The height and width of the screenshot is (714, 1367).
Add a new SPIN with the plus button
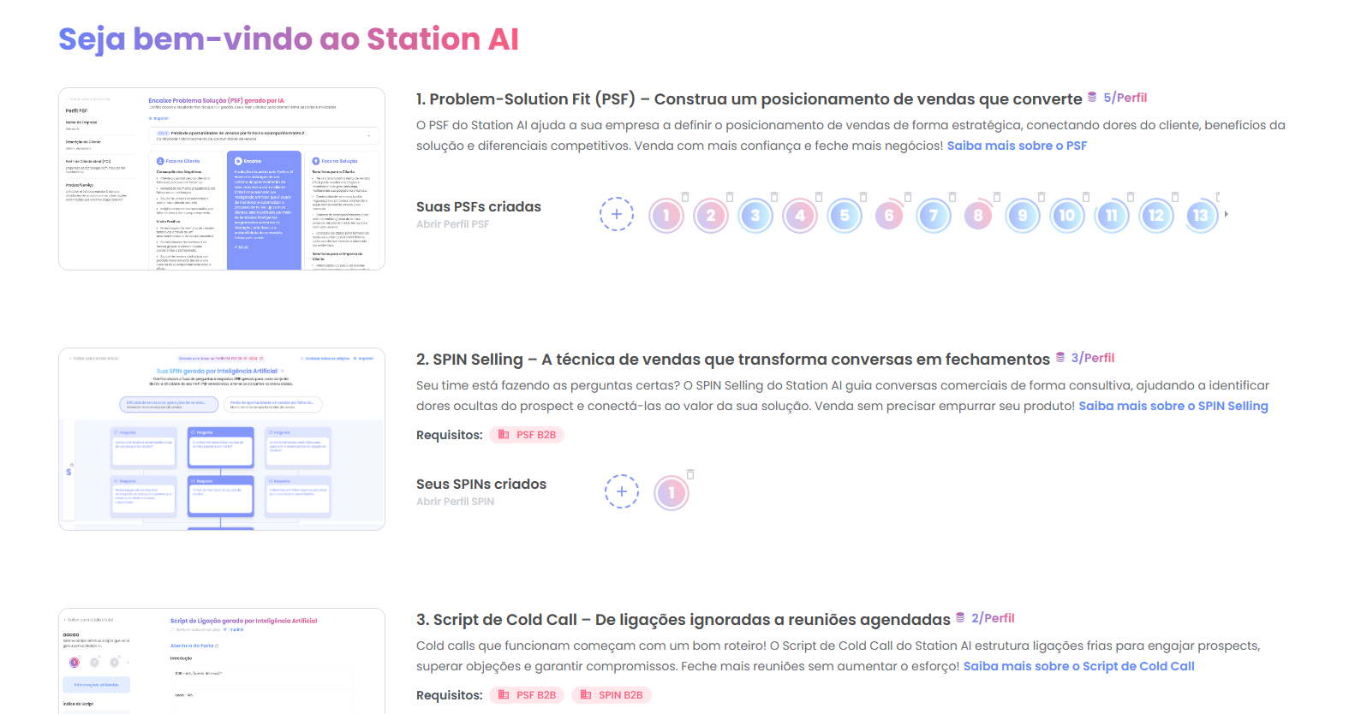[622, 491]
